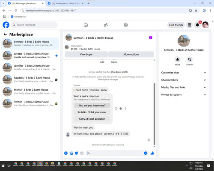Switch to the Marketplace browser tab
The image size is (214, 171).
click(65, 3)
